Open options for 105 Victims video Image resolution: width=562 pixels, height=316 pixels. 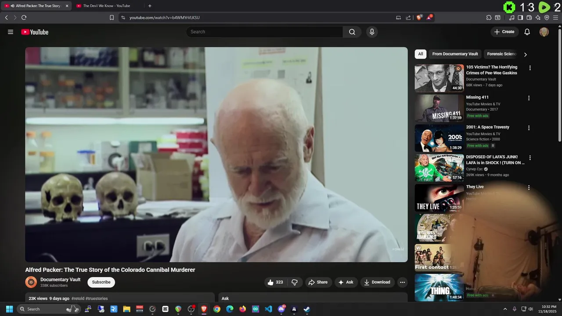[530, 68]
